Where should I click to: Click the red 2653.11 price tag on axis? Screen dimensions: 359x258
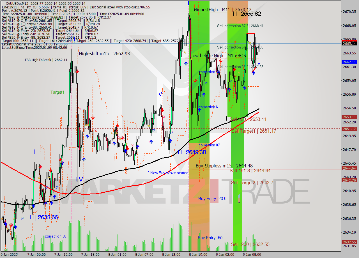coord(349,117)
